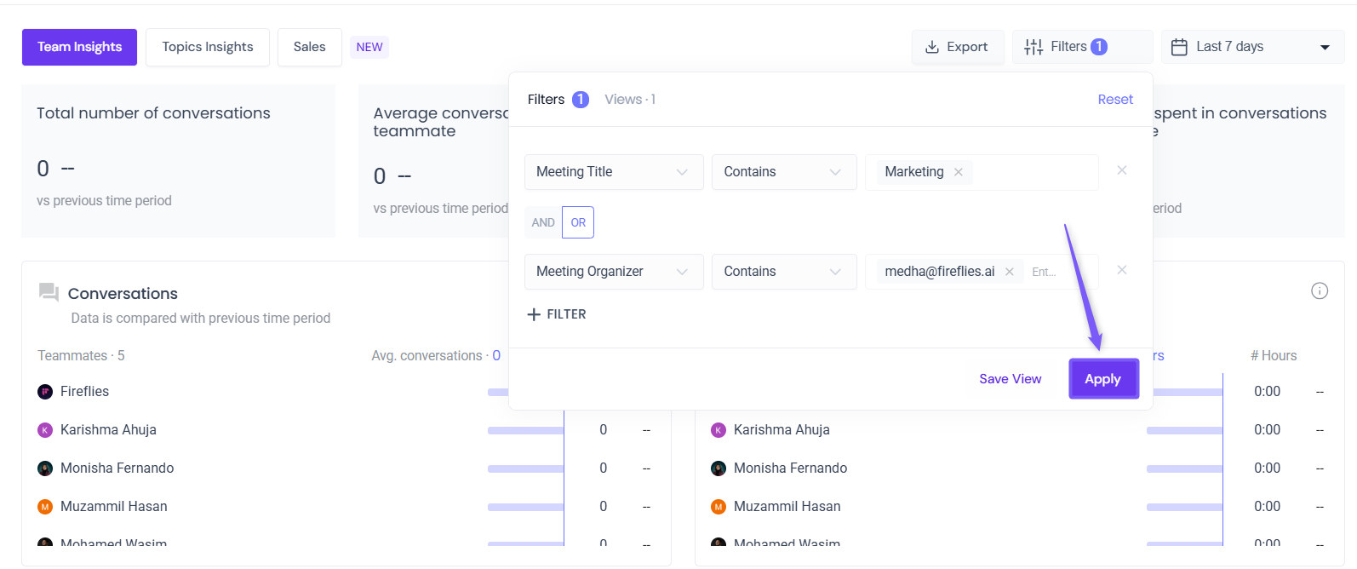
Task: Reset all filters
Action: tap(1115, 100)
